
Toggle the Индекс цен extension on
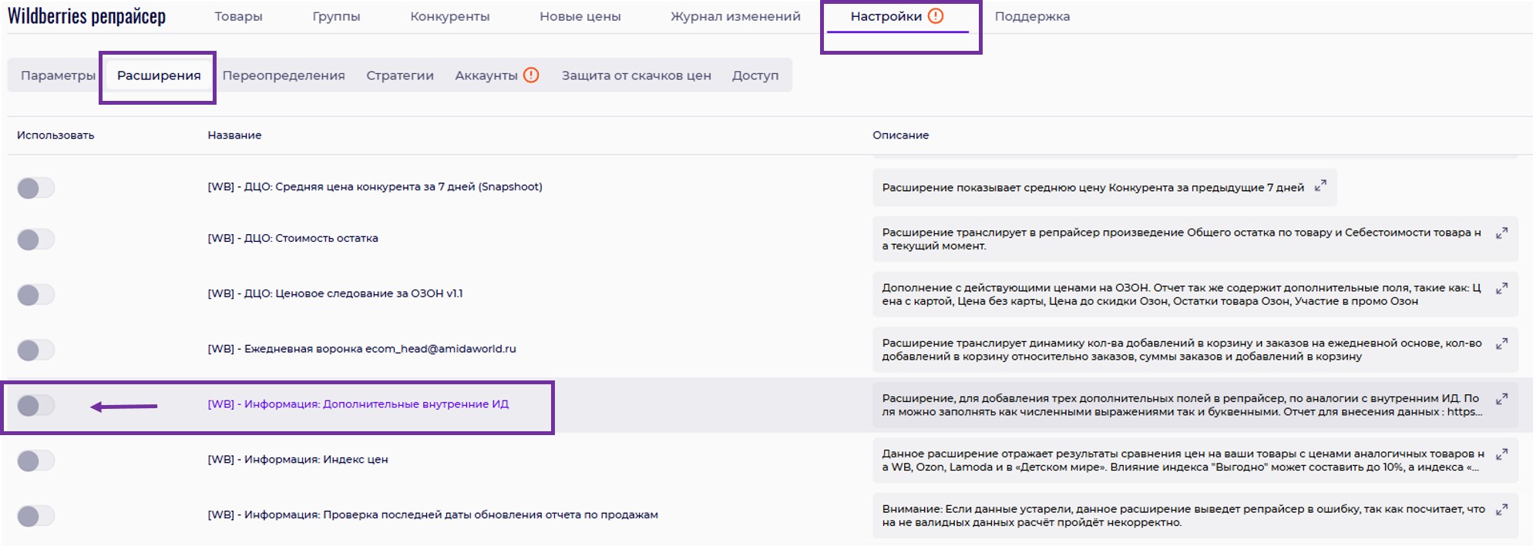click(35, 461)
